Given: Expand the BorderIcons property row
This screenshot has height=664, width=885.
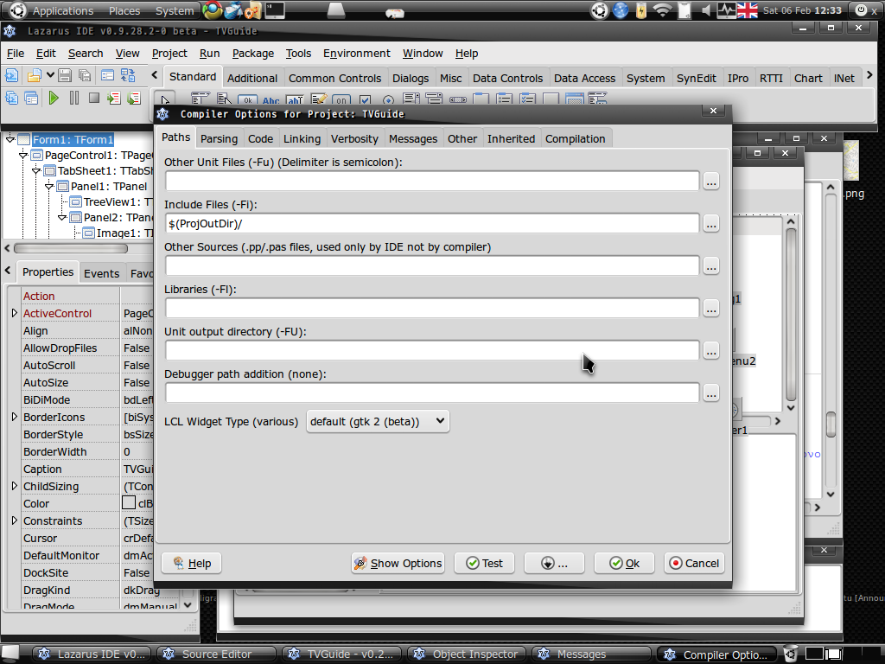Looking at the screenshot, I should coord(14,417).
